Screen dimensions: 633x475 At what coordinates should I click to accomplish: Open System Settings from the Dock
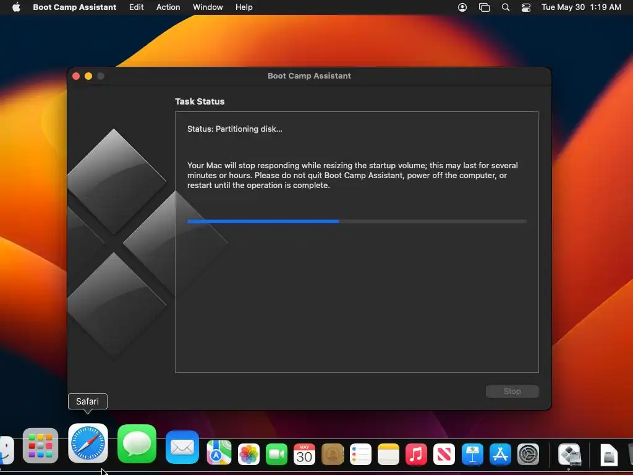tap(528, 454)
